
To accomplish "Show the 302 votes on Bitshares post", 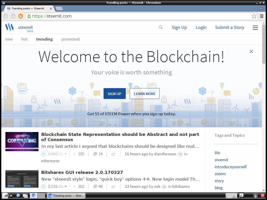I will coord(79,187).
